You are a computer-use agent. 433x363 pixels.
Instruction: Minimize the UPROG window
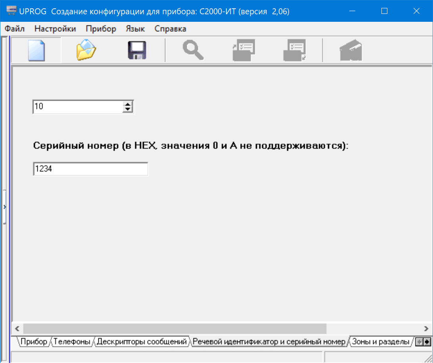pyautogui.click(x=352, y=11)
